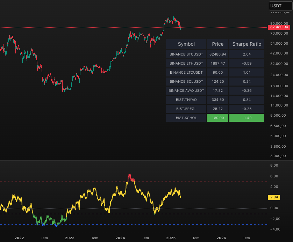Select the BIST:THYAO symbol cell

pyautogui.click(x=186, y=100)
